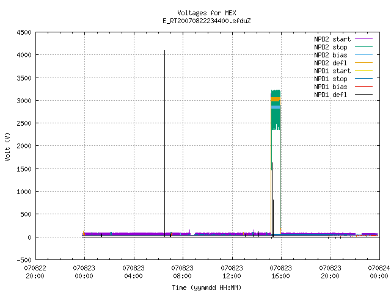Click the y-axis value 2500
This screenshot has height=293, width=391.
(x=24, y=123)
